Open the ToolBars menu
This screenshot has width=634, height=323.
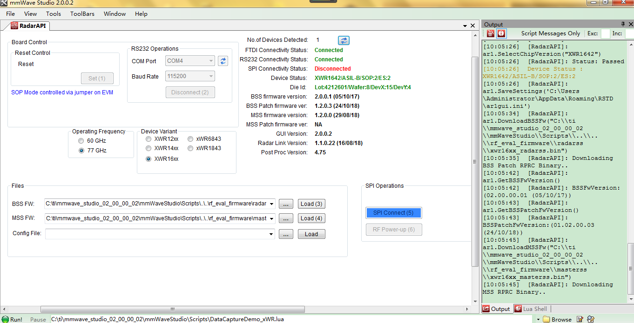coord(82,14)
